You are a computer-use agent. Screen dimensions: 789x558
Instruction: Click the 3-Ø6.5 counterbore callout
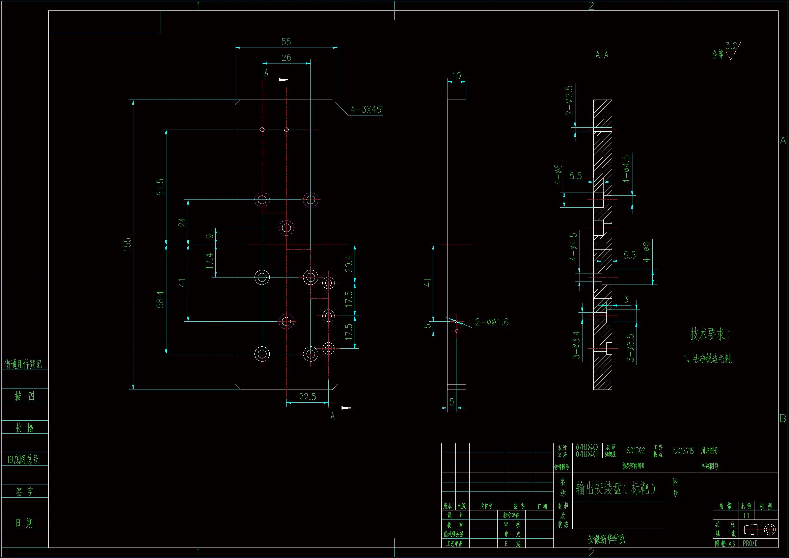click(x=630, y=347)
